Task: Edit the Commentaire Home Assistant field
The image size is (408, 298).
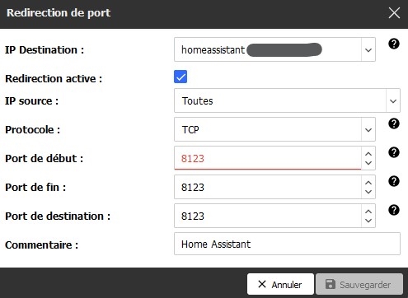Action: pos(287,244)
